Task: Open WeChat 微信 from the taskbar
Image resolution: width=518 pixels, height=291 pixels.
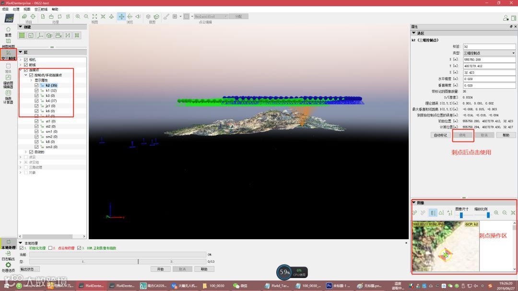Action: pos(240,286)
